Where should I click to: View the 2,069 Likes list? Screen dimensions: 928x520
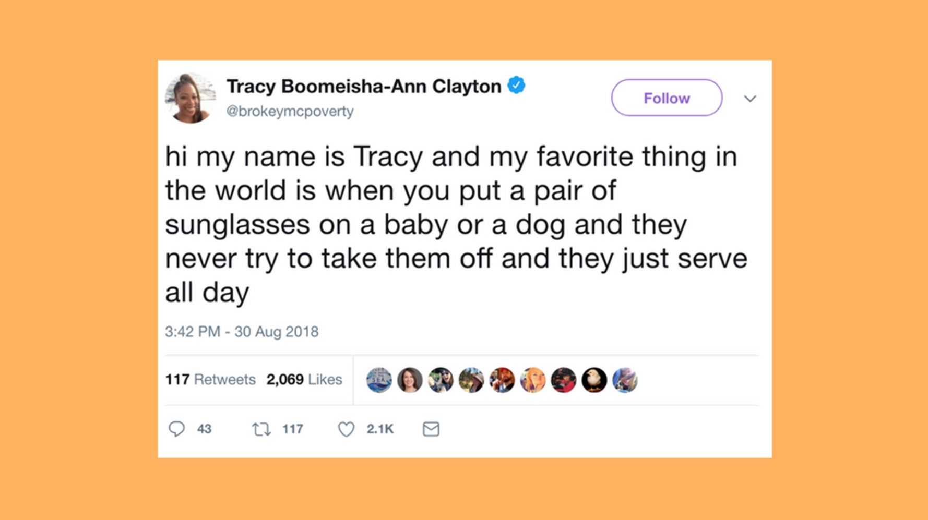(304, 379)
